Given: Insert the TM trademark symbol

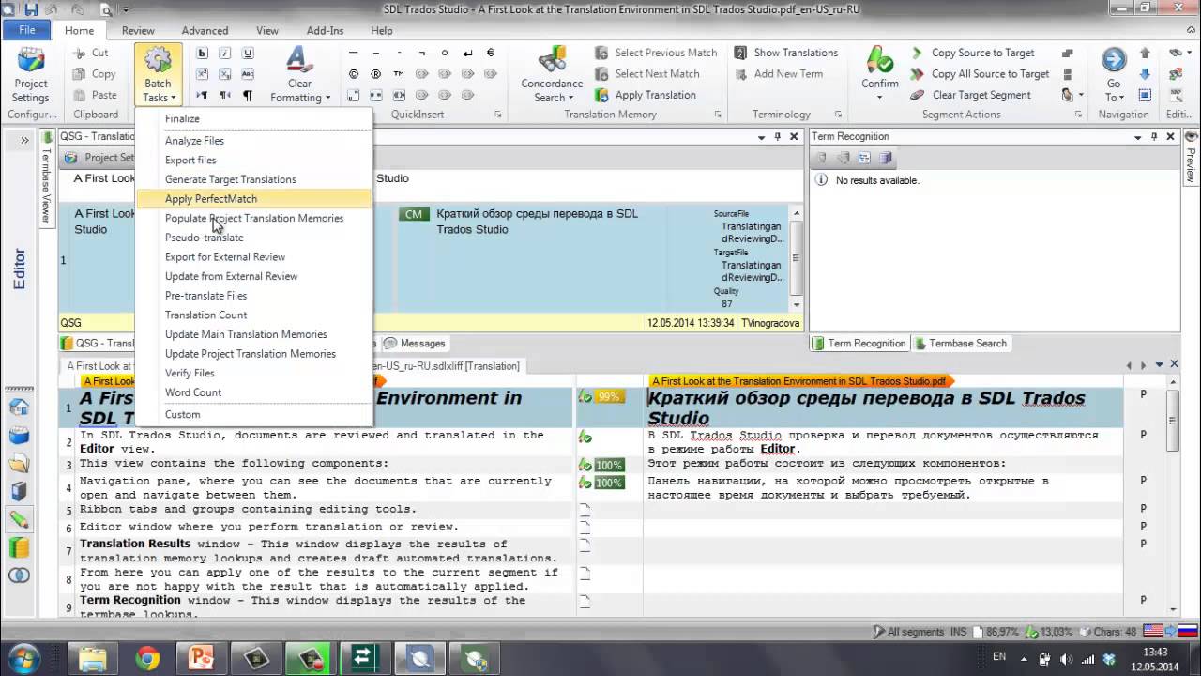Looking at the screenshot, I should pos(399,74).
